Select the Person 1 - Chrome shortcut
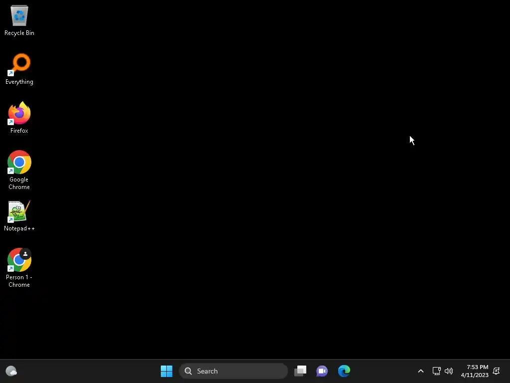Viewport: 510px width, 383px height. [x=19, y=268]
